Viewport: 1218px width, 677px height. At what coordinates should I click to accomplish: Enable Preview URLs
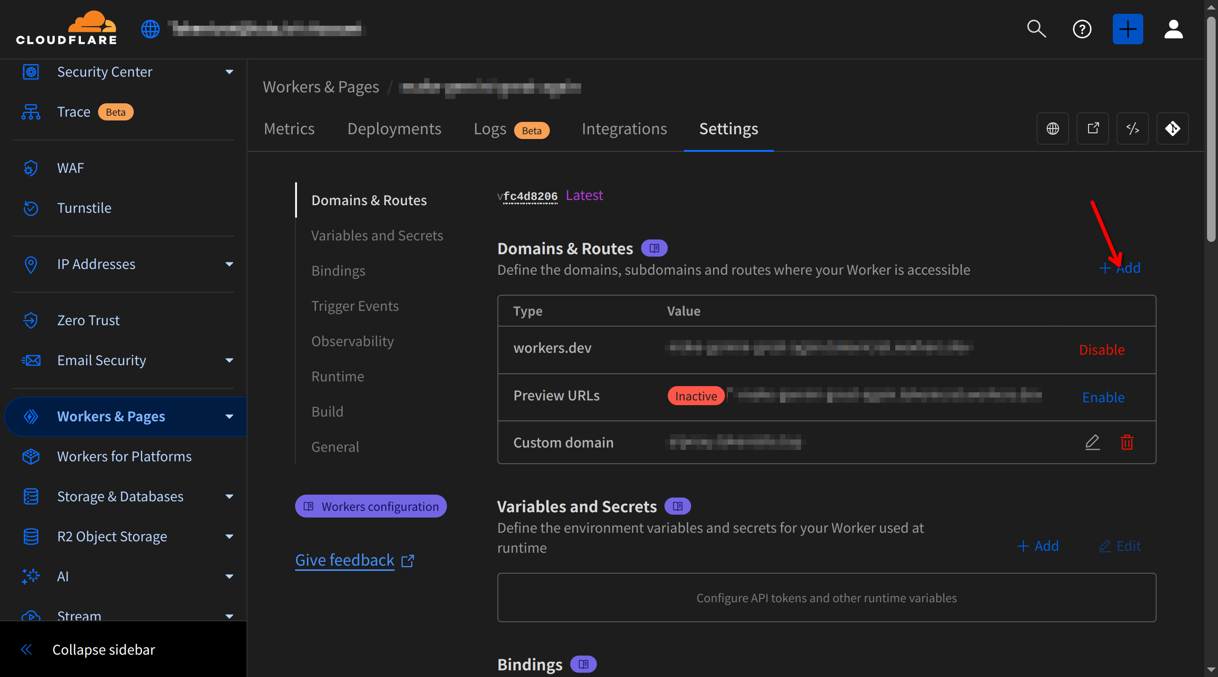tap(1103, 397)
